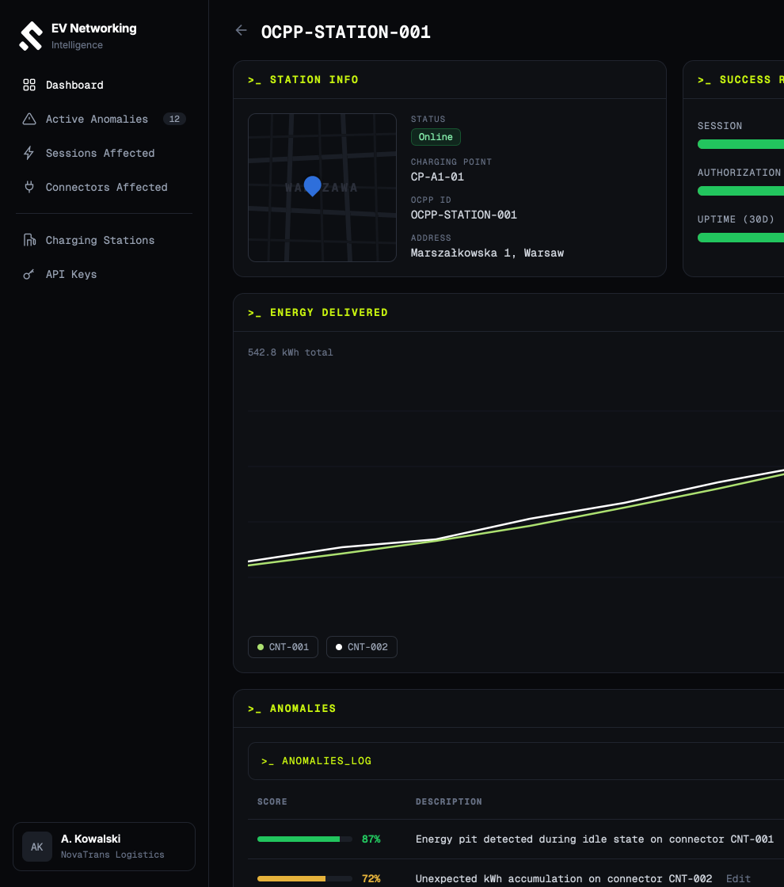Click the Session success rate progress bar
The width and height of the screenshot is (784, 887).
tap(740, 144)
